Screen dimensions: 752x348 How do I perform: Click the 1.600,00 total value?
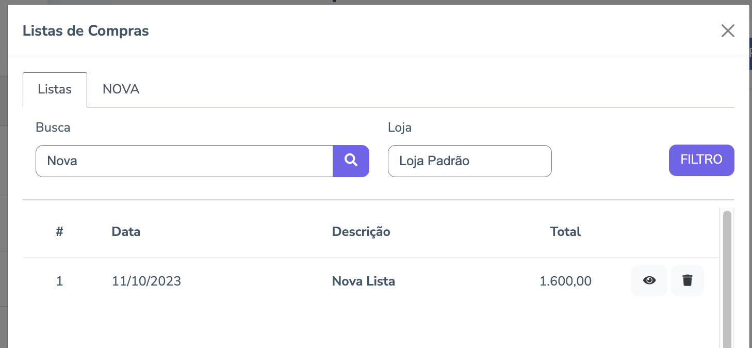point(565,281)
